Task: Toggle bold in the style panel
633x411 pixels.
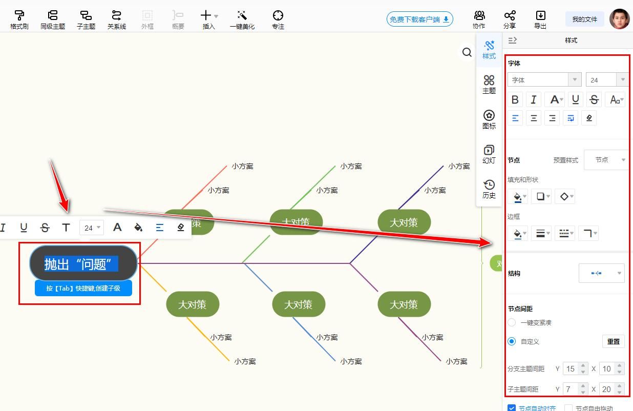Action: (515, 99)
